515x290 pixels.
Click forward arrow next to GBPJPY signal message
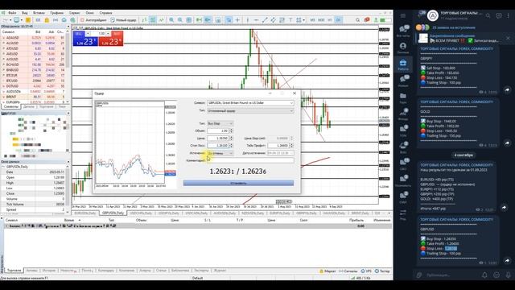[507, 89]
